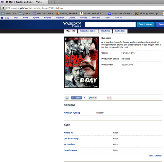Image resolution: width=164 pixels, height=162 pixels.
Task: Select the D-Day browser tab
Action: (x=24, y=2)
